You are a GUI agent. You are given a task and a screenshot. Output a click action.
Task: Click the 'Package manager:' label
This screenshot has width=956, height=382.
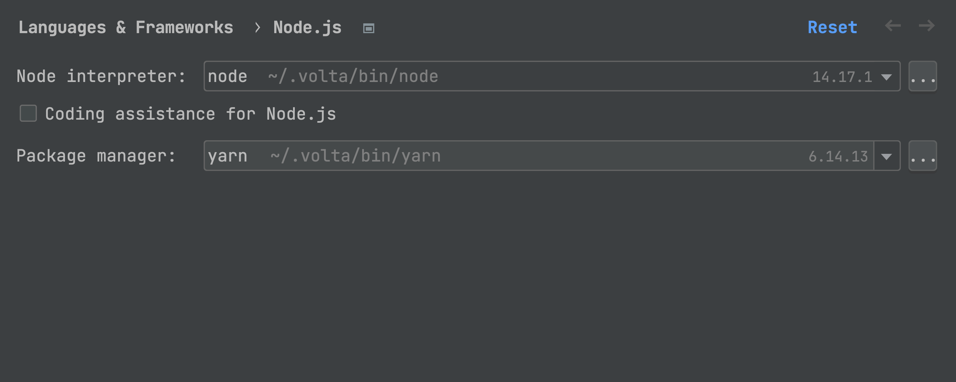(96, 156)
